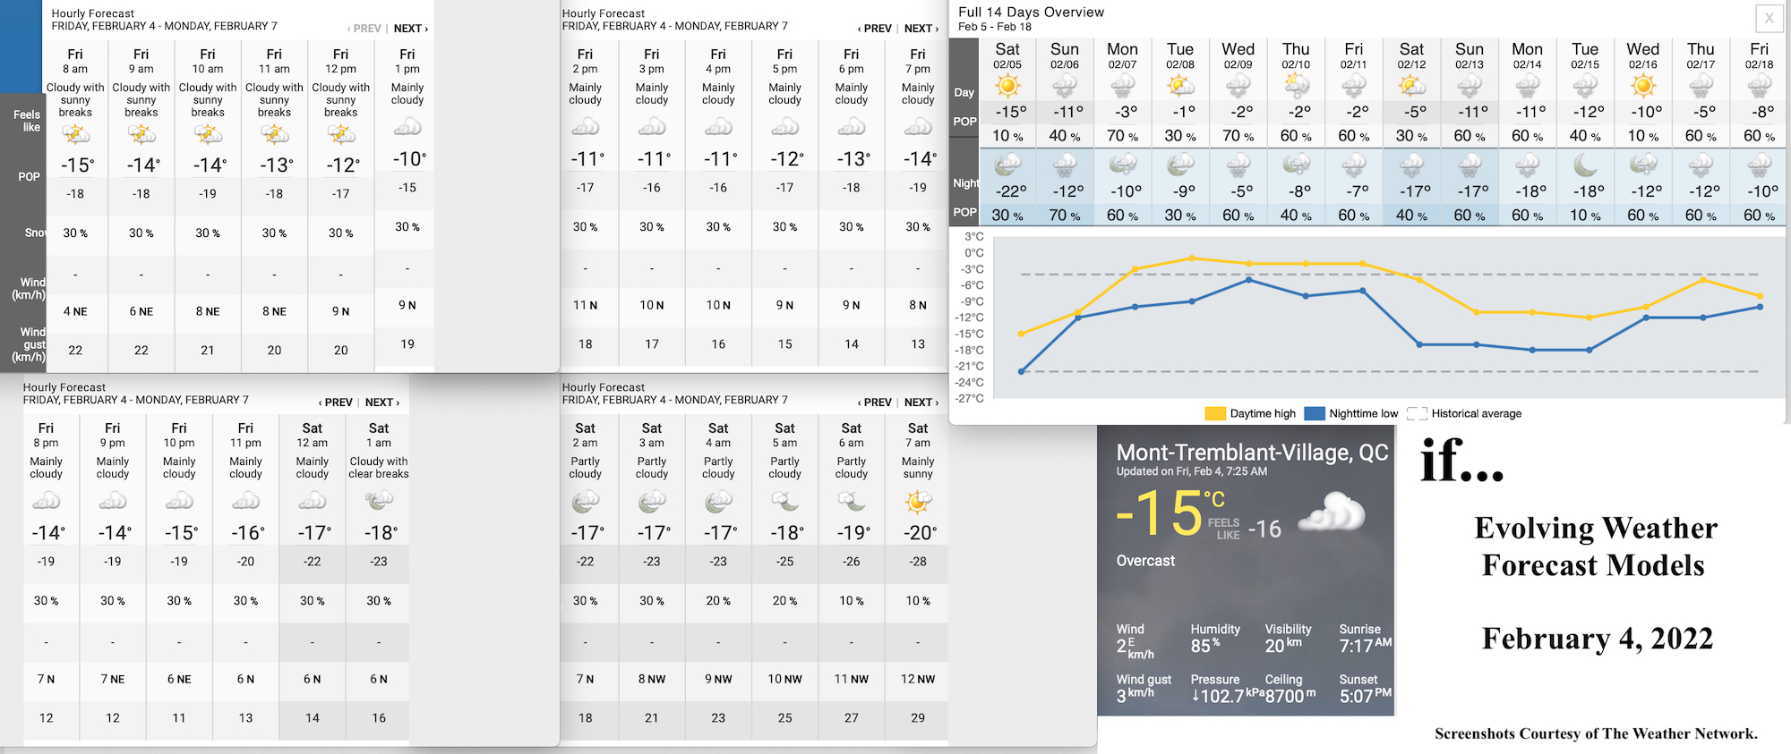Viewport: 1791px width, 754px height.
Task: Click the Full 14 Days Overview title
Action: coord(1031,12)
